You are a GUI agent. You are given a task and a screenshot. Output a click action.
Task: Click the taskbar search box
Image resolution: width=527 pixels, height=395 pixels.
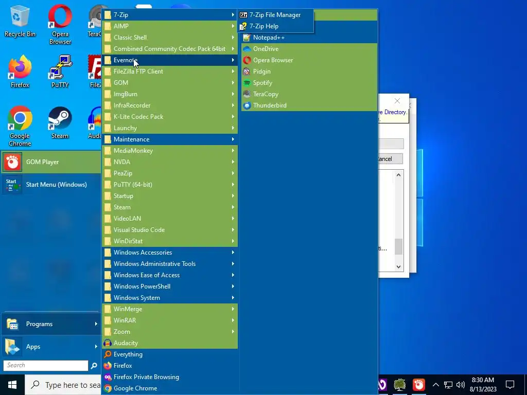click(x=63, y=385)
